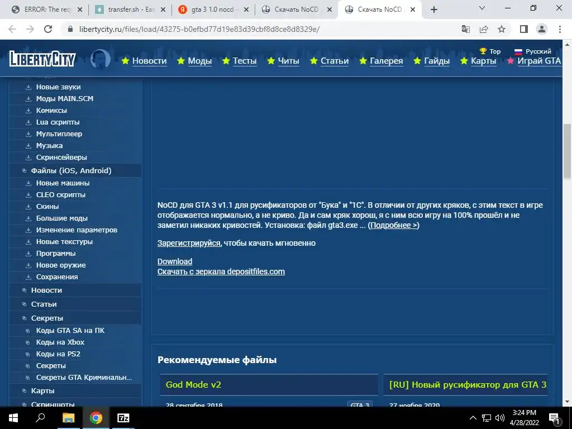Open the Chrome profile avatar

click(x=542, y=29)
